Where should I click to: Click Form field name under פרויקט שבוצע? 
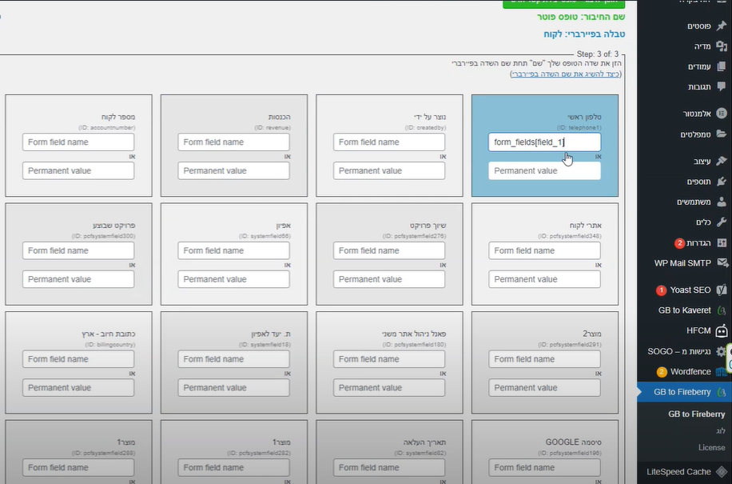(x=78, y=250)
